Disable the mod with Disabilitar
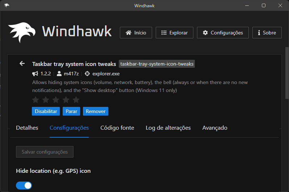This screenshot has height=192, width=289. (46, 111)
